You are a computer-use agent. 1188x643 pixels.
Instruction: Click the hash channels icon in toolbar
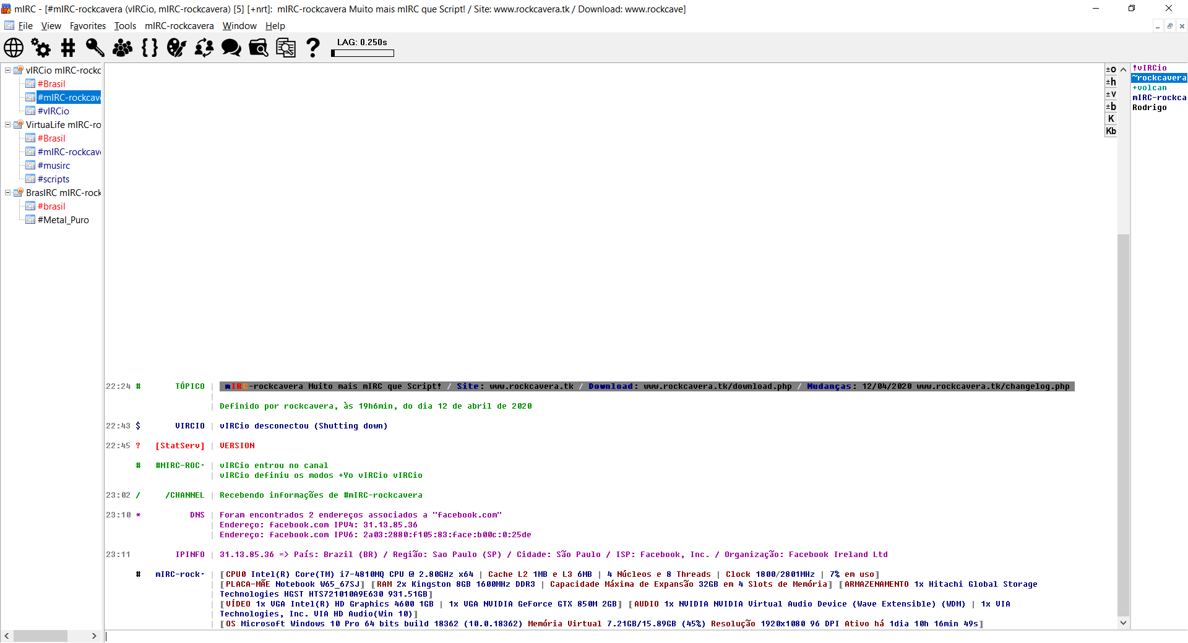[x=68, y=48]
